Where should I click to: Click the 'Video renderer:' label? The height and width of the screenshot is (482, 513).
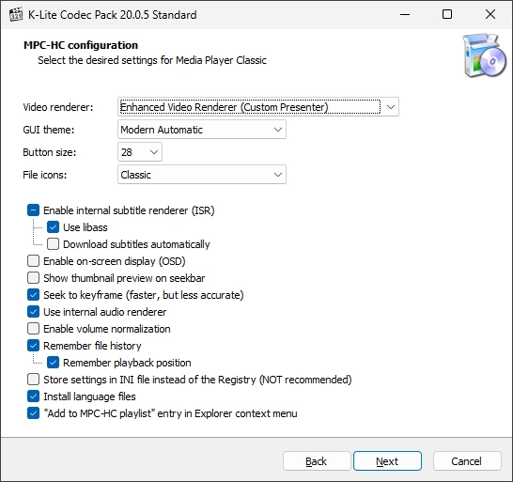(x=58, y=107)
